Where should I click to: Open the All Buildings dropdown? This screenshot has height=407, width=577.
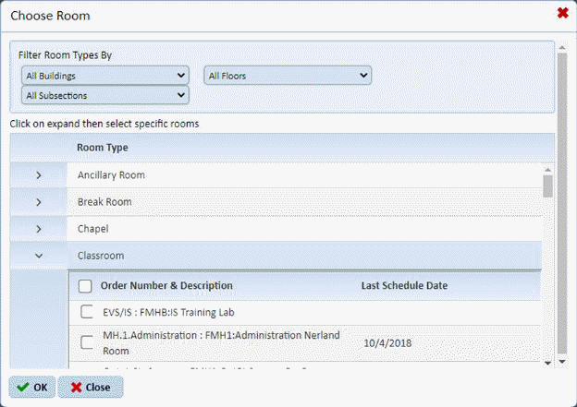104,75
